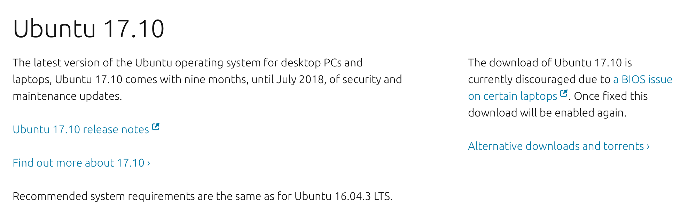
Task: Open the "a BIOS issue" link text
Action: pos(642,79)
